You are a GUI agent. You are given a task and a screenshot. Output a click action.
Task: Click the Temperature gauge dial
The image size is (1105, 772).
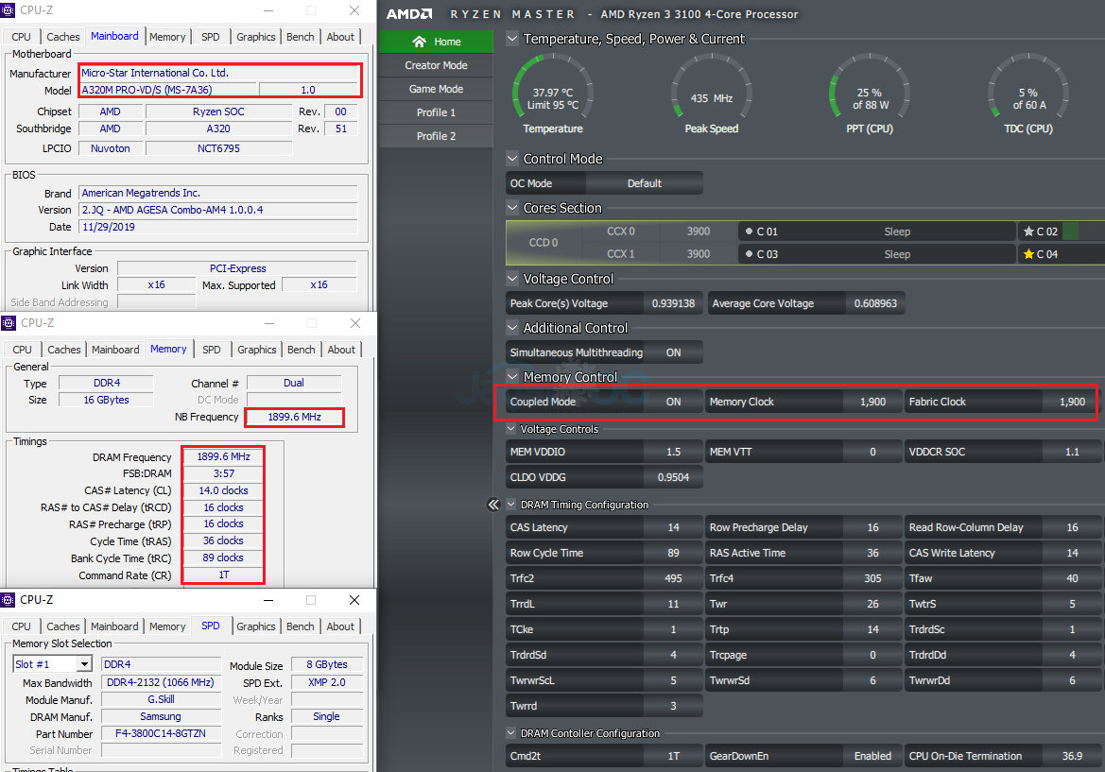tap(553, 93)
